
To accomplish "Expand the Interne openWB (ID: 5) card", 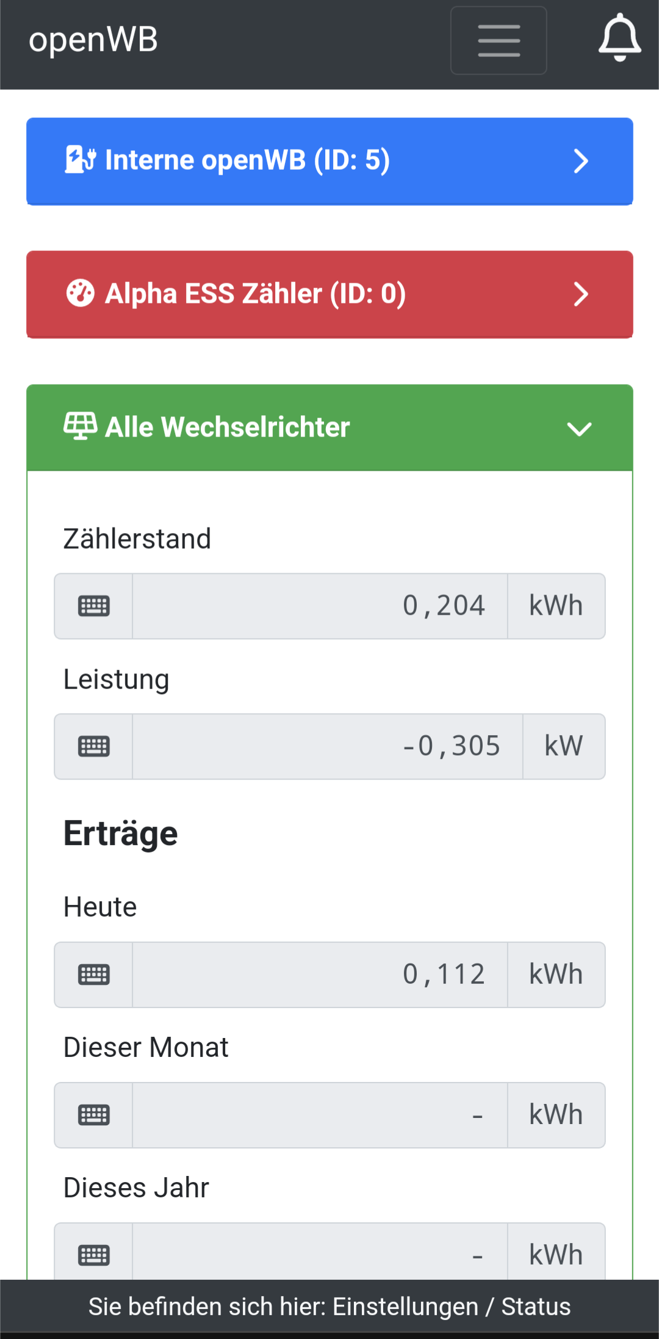I will coord(580,161).
